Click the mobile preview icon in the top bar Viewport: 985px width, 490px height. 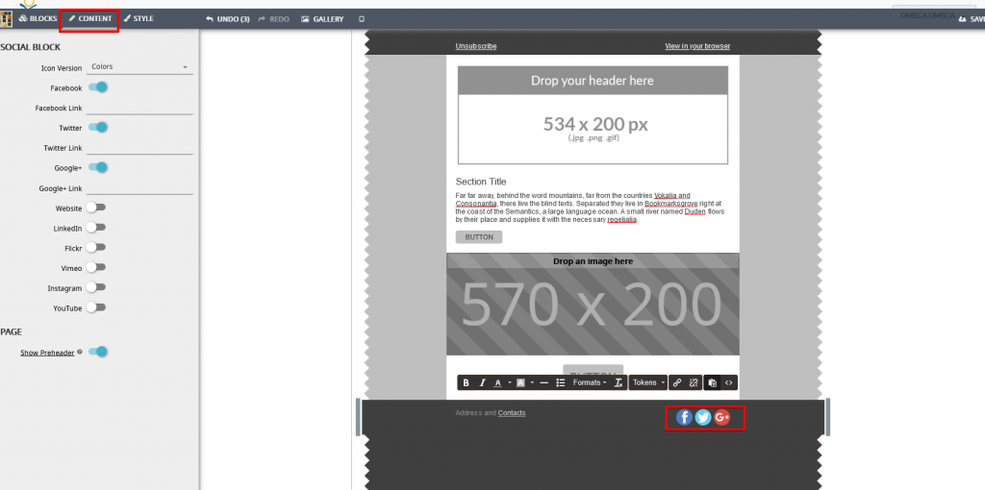click(362, 19)
